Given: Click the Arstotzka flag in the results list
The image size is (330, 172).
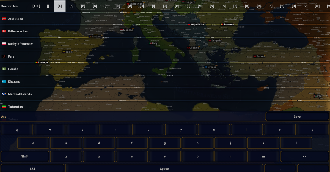Looking at the screenshot, I should click(4, 19).
